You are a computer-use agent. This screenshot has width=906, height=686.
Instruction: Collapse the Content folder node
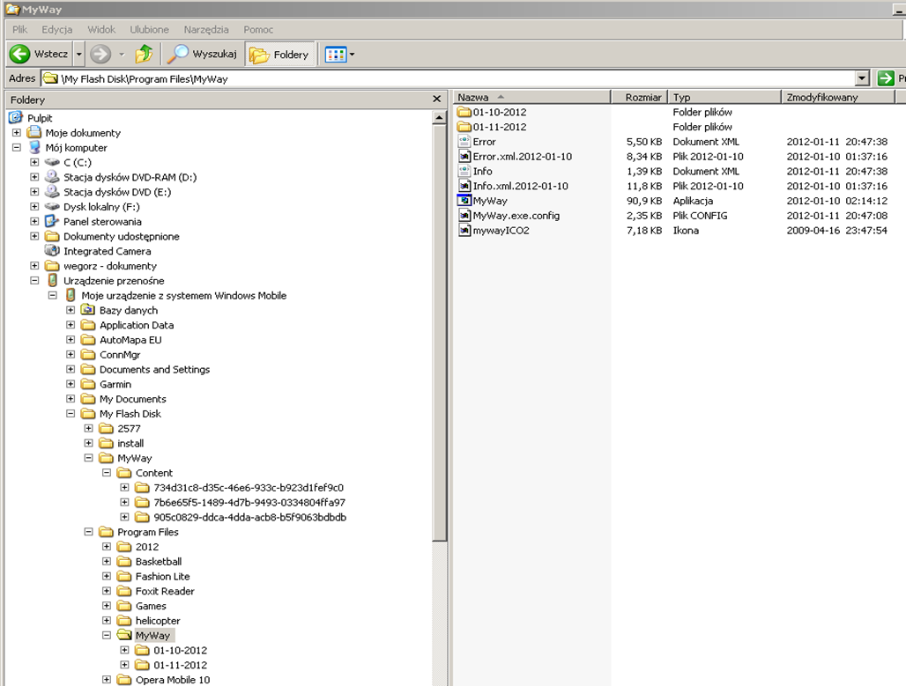click(x=107, y=472)
